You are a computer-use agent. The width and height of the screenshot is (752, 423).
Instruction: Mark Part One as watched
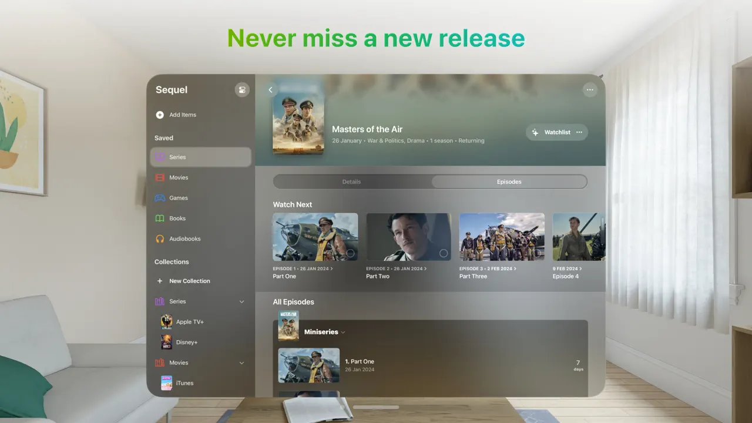[x=350, y=253]
